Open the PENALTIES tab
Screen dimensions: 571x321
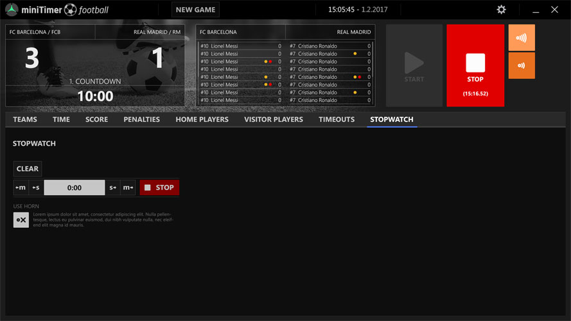coord(142,119)
